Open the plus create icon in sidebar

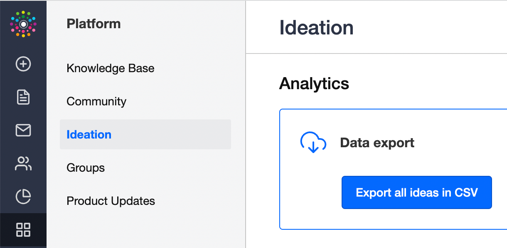click(23, 64)
